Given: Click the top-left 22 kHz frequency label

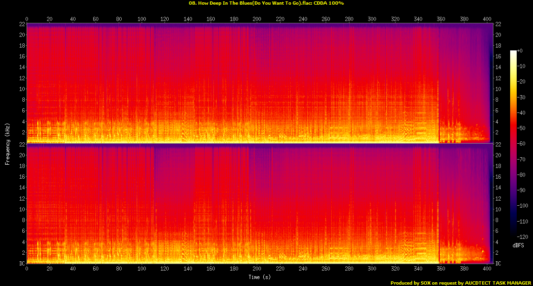Looking at the screenshot, I should click(x=21, y=24).
